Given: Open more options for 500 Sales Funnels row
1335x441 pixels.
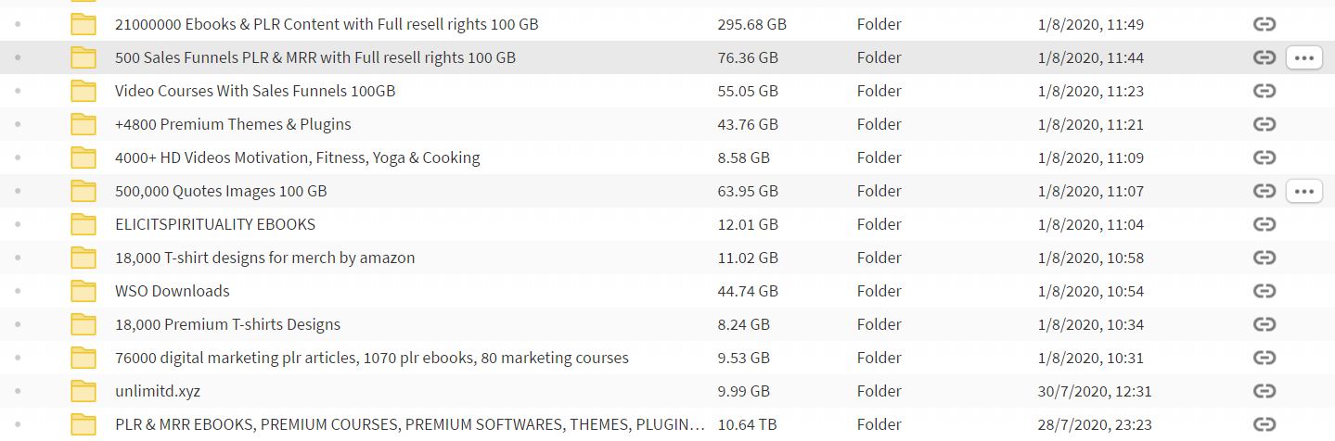Looking at the screenshot, I should 1303,57.
